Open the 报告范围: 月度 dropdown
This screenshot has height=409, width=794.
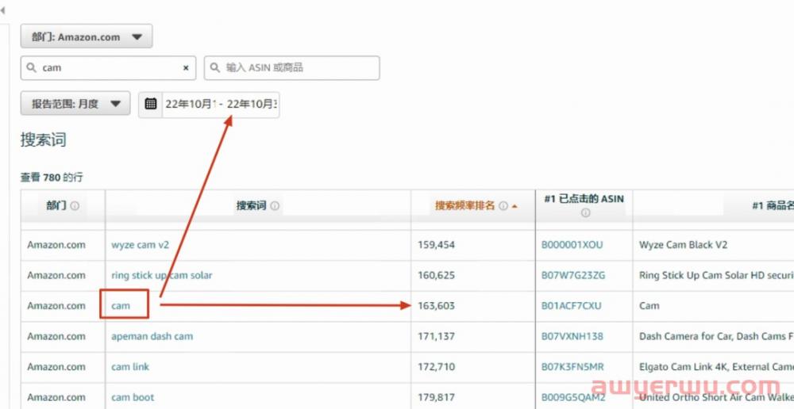coord(75,104)
